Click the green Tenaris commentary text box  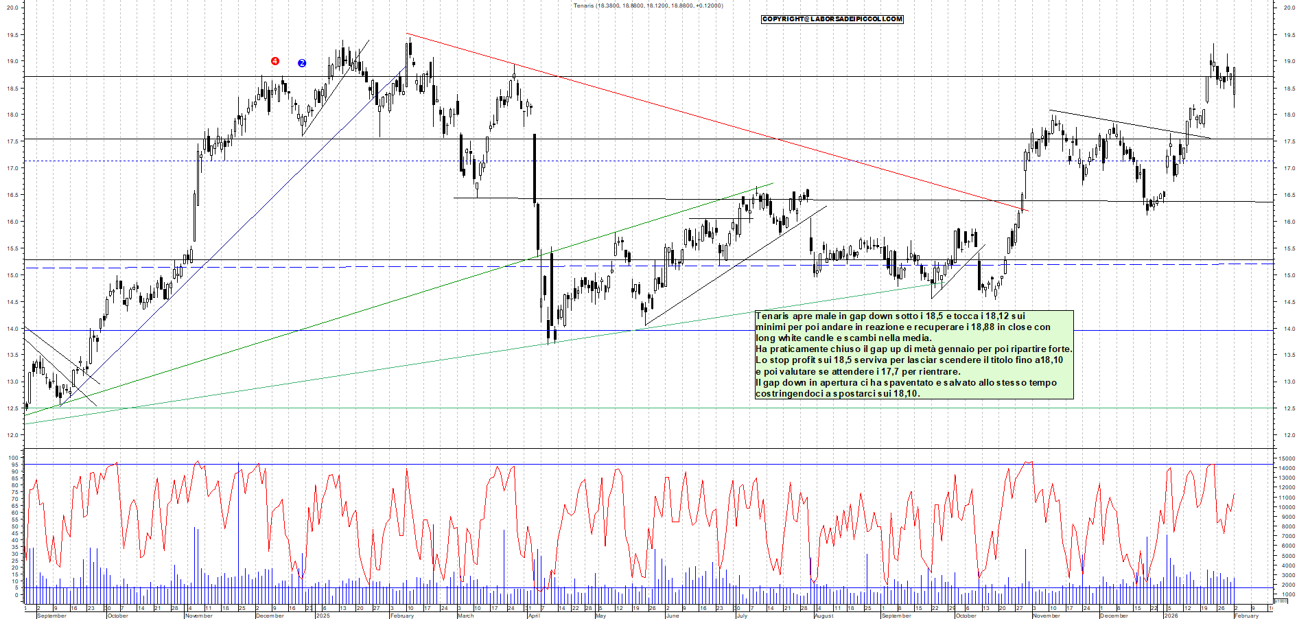click(913, 355)
